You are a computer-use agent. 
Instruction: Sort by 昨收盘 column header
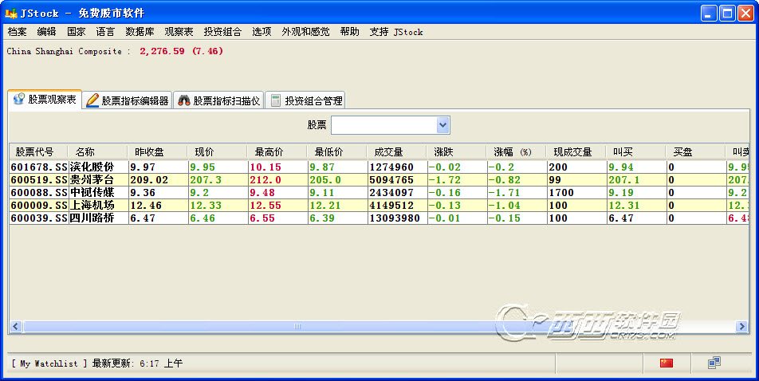pos(158,152)
